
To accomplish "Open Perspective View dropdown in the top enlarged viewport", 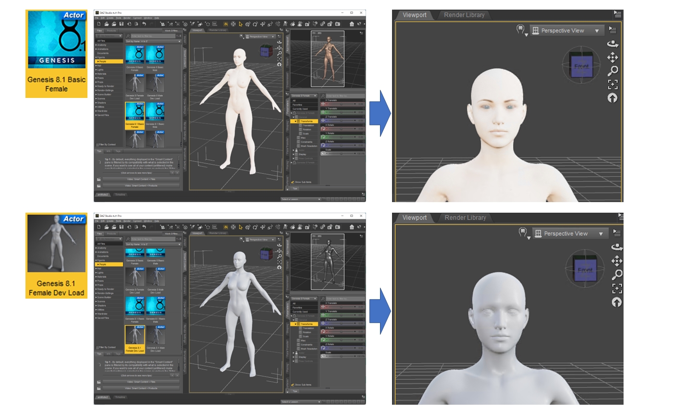I will [565, 31].
